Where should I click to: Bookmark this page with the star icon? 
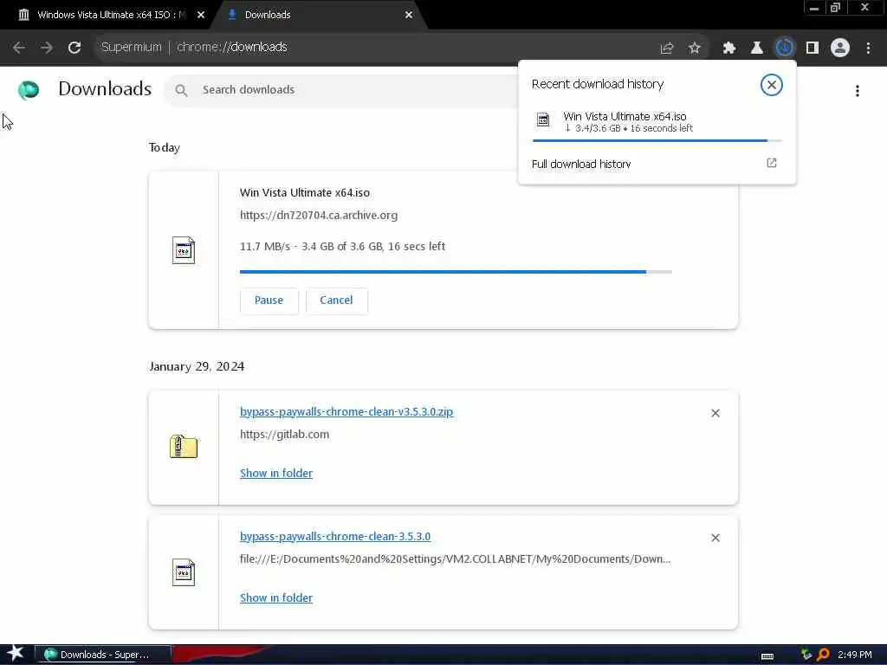point(695,48)
